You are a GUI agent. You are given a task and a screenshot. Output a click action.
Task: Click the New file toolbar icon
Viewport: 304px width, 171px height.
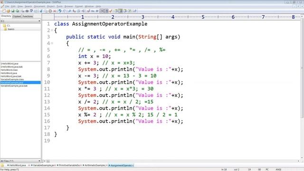point(4,11)
